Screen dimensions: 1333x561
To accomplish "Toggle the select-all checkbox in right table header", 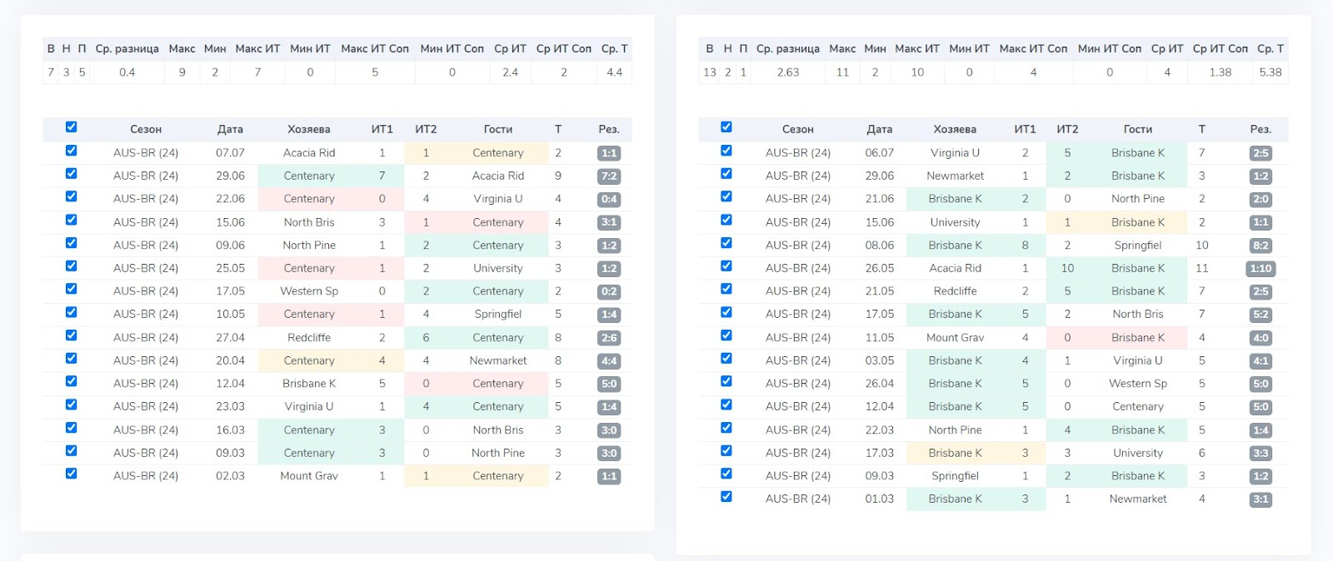I will pyautogui.click(x=726, y=127).
